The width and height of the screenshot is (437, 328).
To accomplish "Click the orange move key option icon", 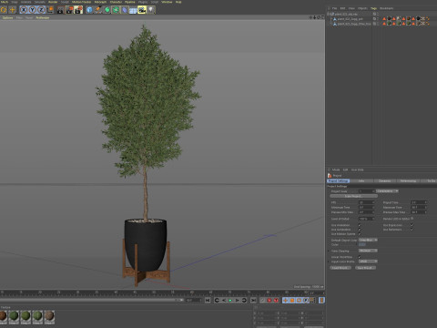I will (x=286, y=301).
